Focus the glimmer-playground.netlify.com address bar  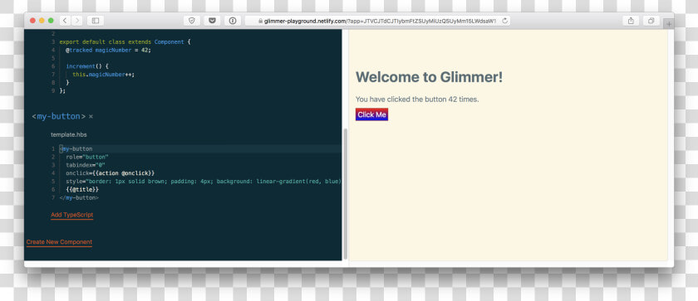[x=377, y=21]
